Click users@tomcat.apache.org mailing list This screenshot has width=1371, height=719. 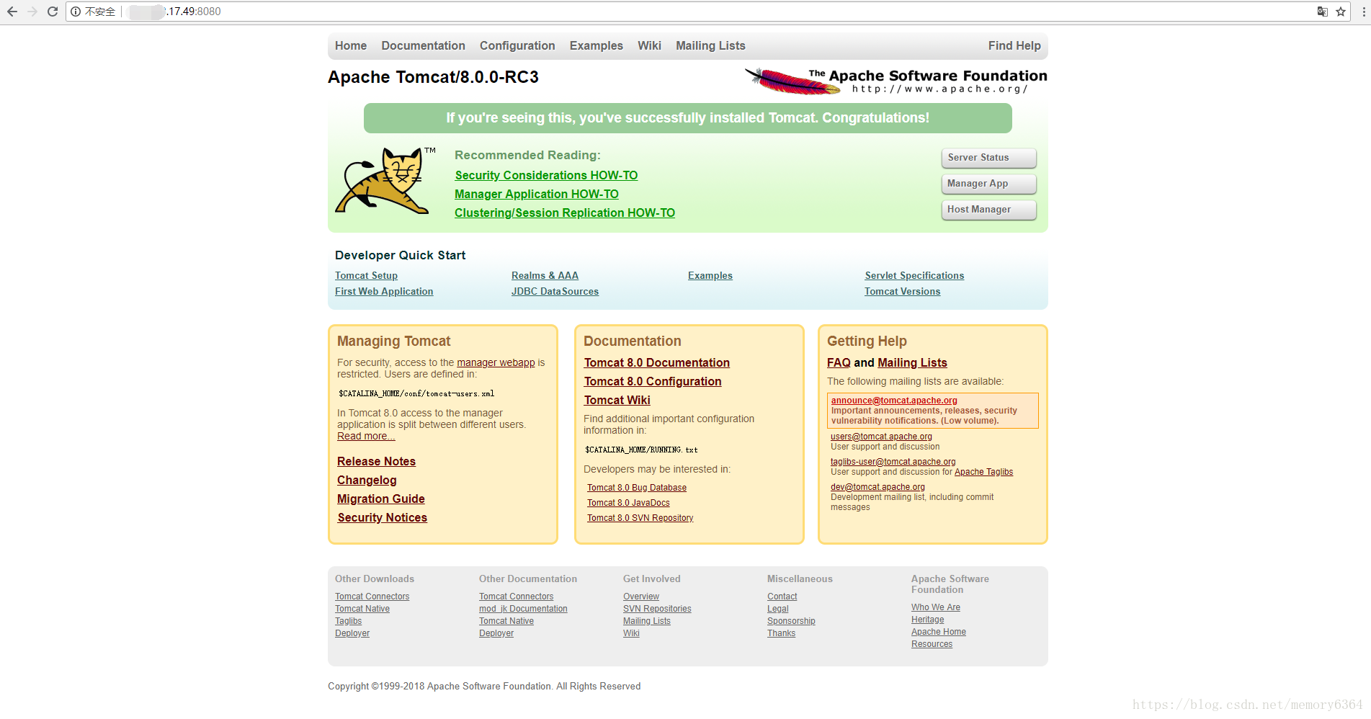pos(881,437)
